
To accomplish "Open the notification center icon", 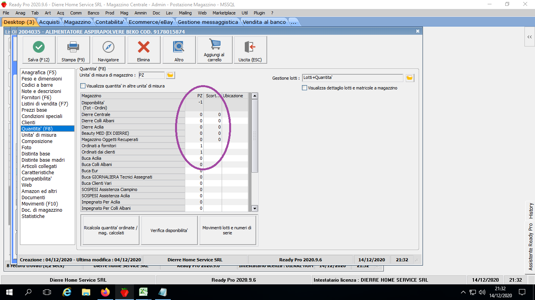I will 522,292.
